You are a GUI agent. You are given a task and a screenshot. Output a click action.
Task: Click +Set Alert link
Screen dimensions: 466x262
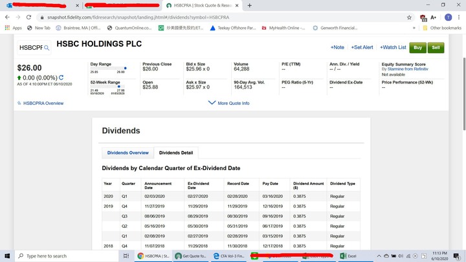pyautogui.click(x=362, y=47)
